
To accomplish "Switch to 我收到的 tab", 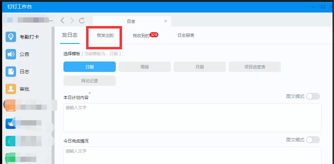I will point(141,36).
